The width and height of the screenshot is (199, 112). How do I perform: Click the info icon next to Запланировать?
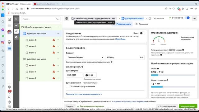[x=82, y=67]
